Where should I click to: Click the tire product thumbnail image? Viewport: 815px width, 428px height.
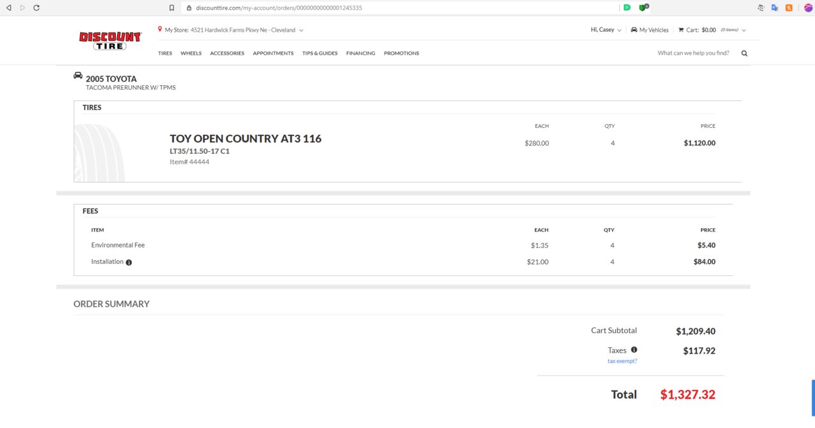pos(99,153)
